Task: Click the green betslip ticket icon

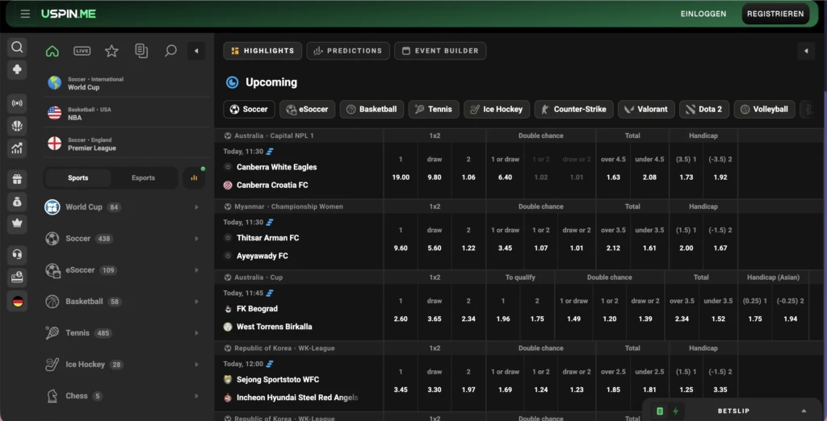Action: 659,411
